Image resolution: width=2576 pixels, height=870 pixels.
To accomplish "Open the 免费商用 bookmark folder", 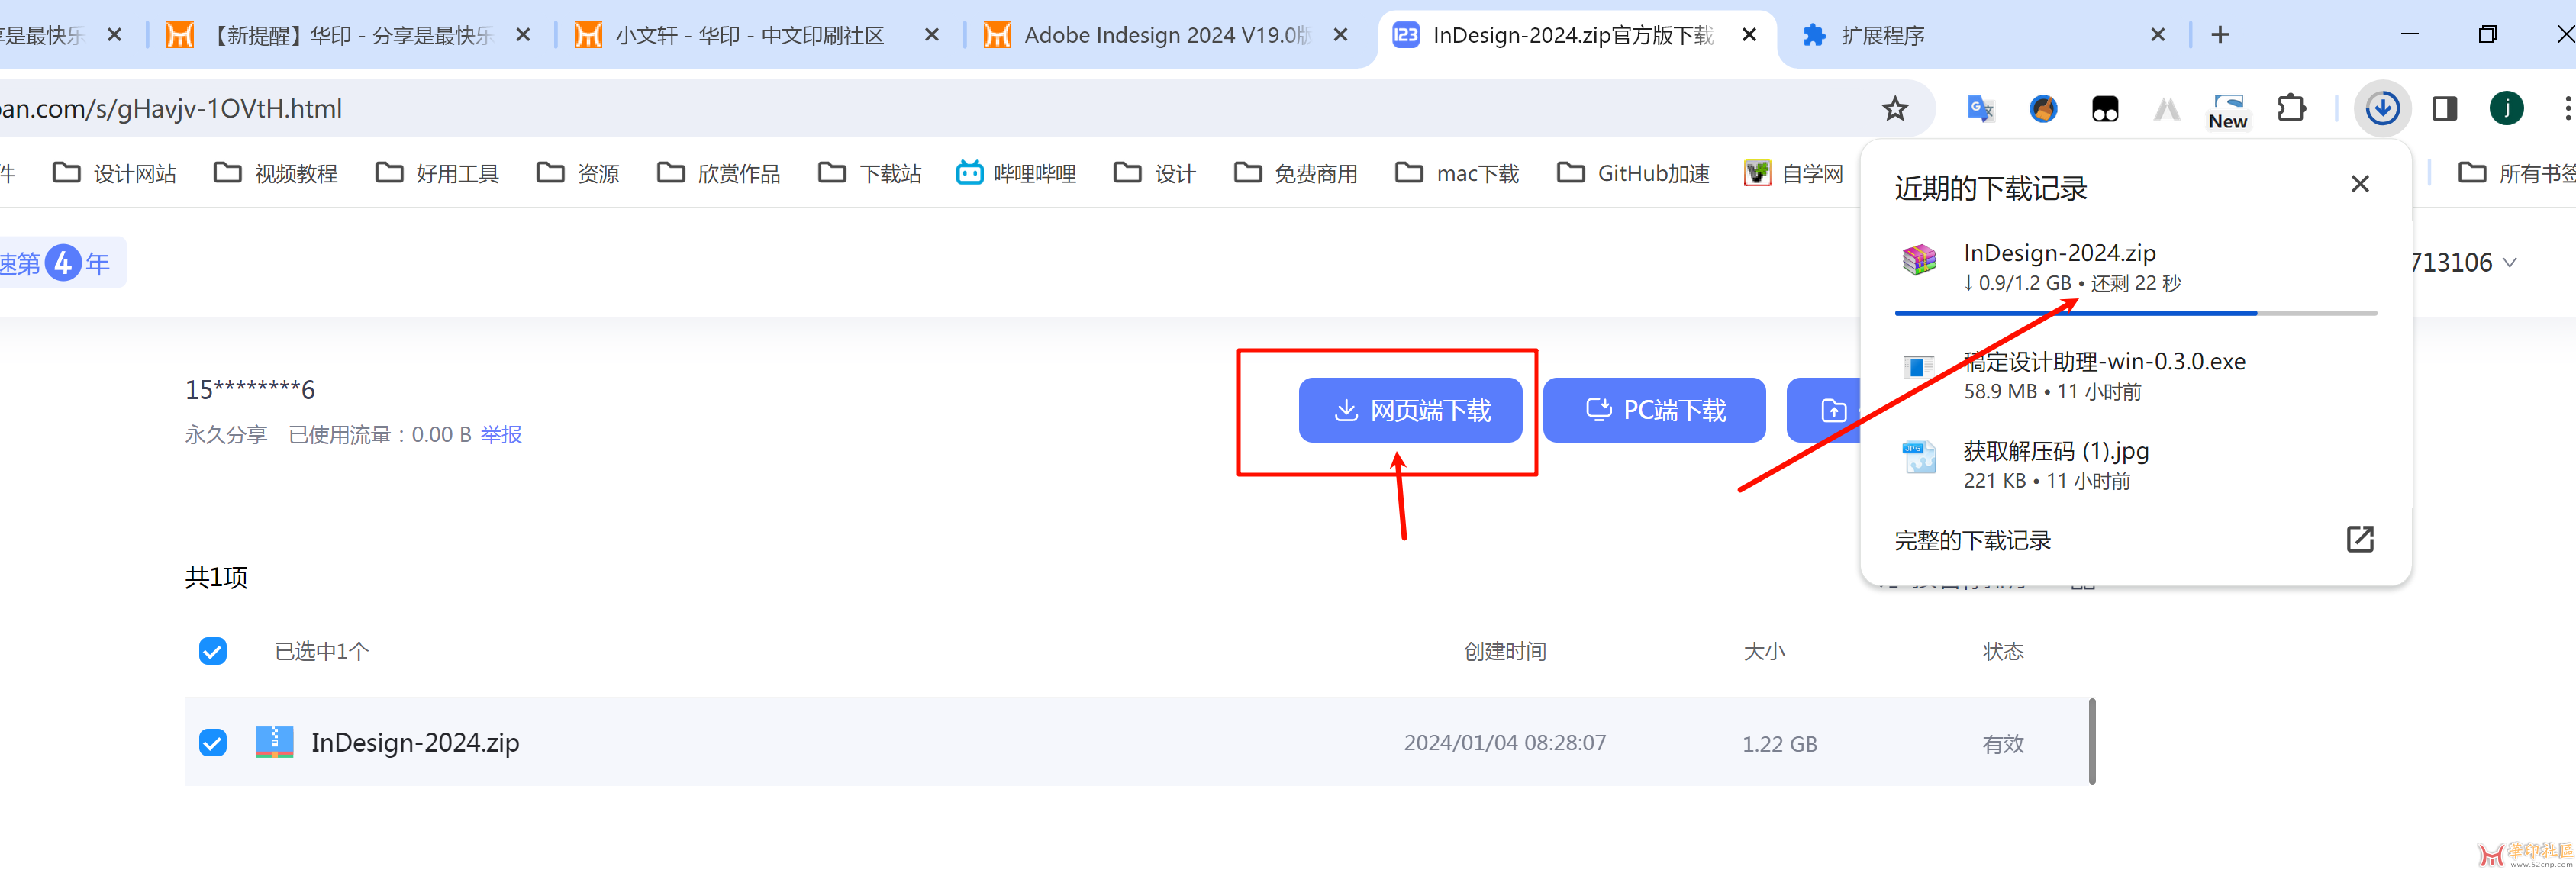I will point(1296,173).
